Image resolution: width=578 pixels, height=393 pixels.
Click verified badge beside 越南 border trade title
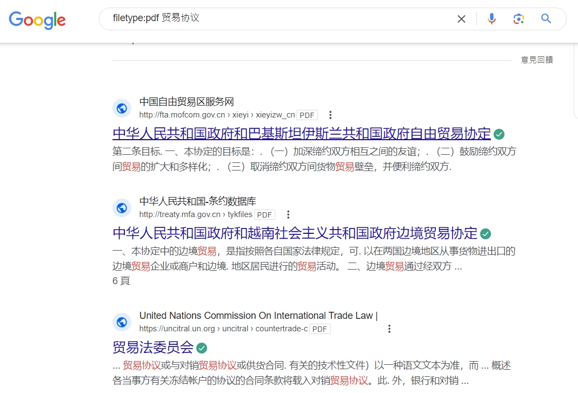[x=486, y=234]
